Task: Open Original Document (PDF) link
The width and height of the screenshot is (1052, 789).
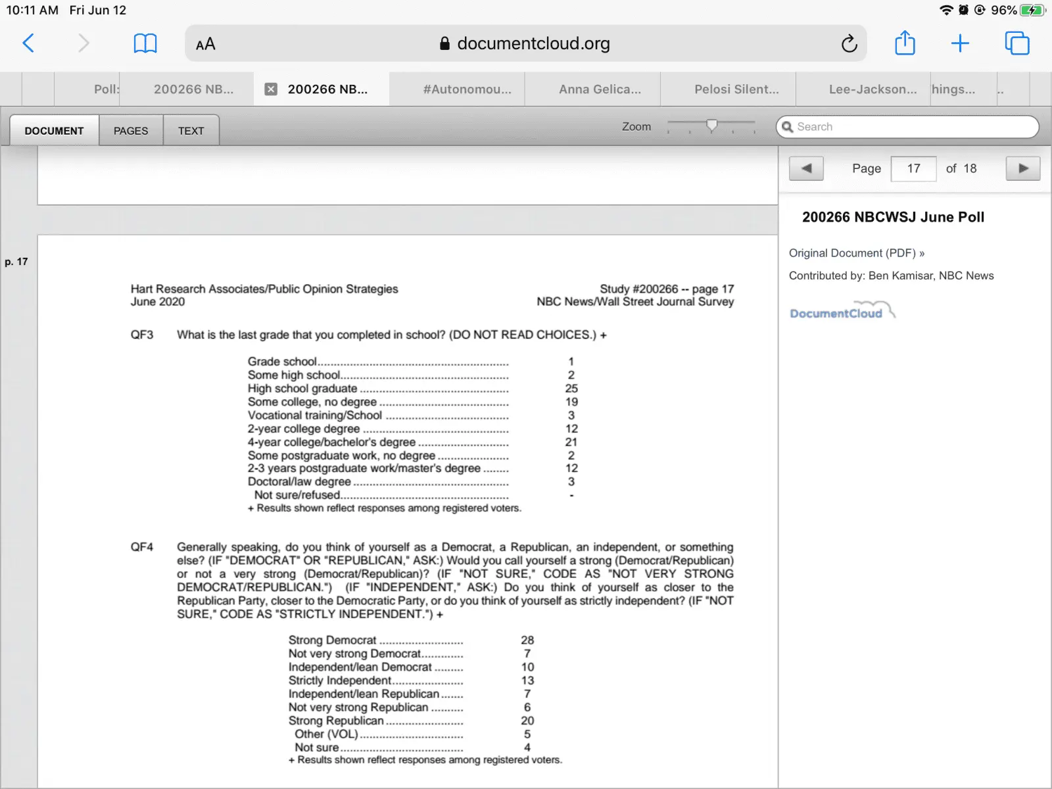Action: (856, 253)
